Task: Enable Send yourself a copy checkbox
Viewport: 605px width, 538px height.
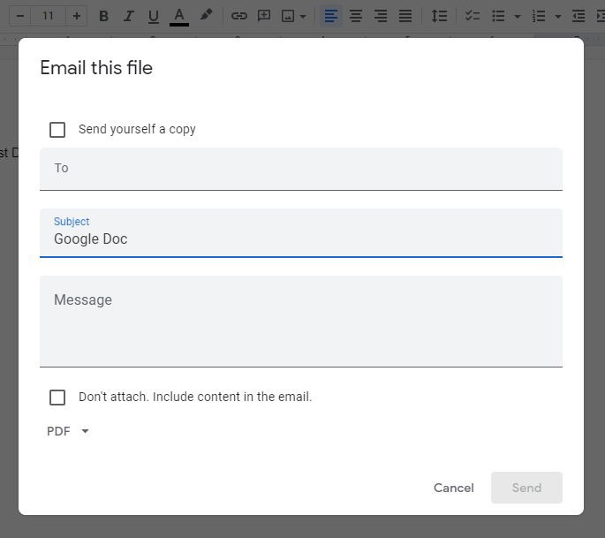Action: pos(57,130)
